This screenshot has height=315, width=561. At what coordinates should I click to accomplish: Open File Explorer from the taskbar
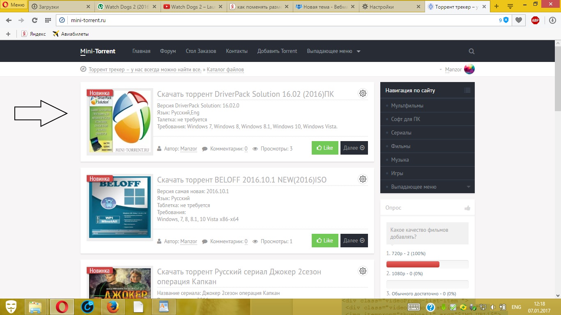click(x=36, y=307)
